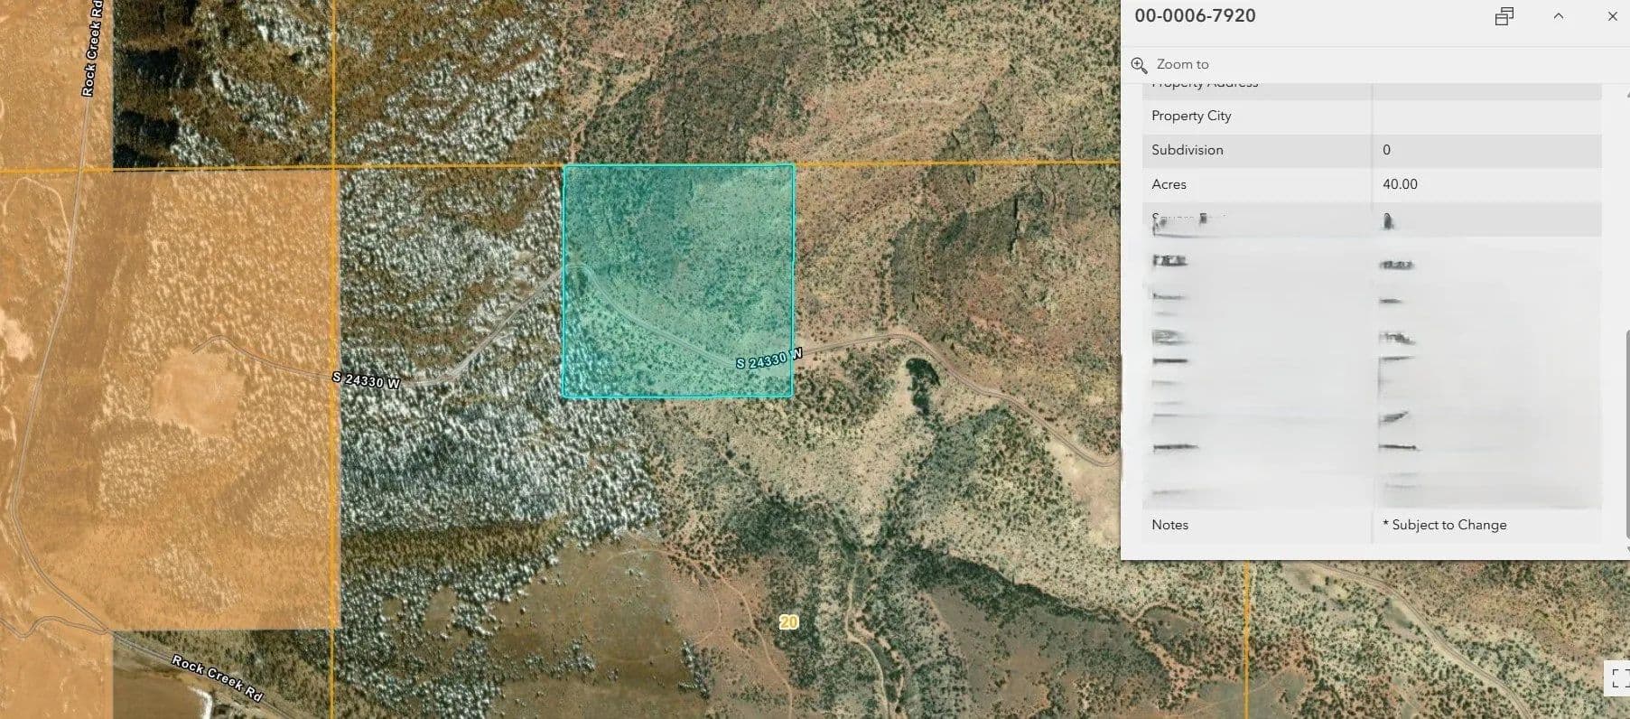Click the 40.00 acres value
1630x719 pixels.
(x=1400, y=184)
